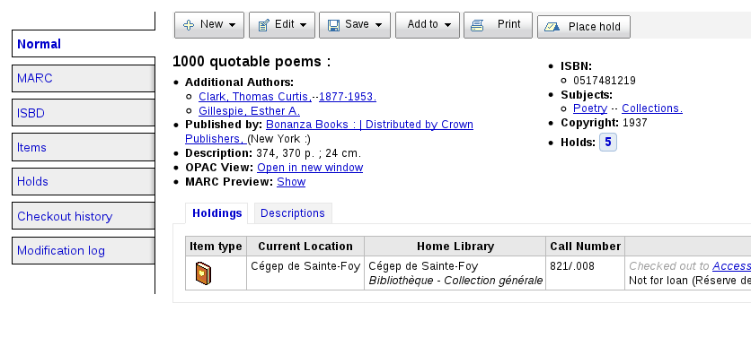Click the pencil Edit icon
Image resolution: width=751 pixels, height=364 pixels.
264,25
